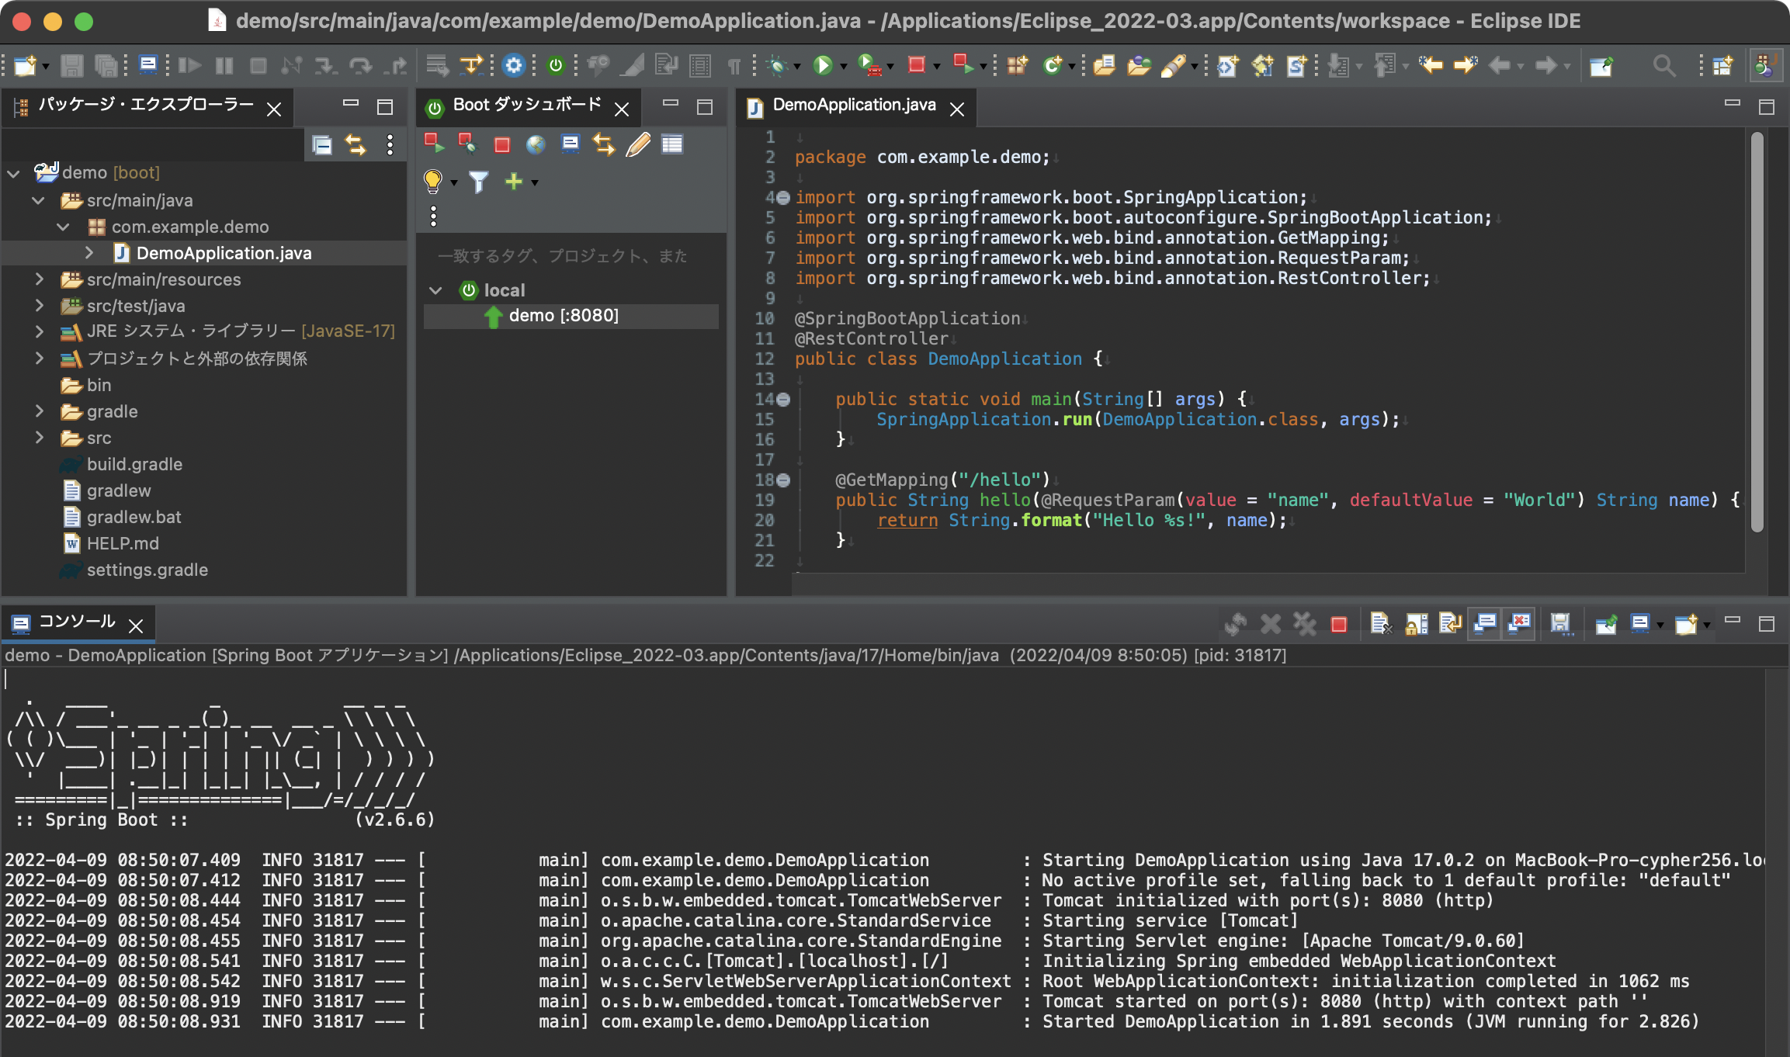Toggle Link with Editor in Boot Dashboard toolbar
Screen dimensions: 1790x1057
click(x=604, y=144)
